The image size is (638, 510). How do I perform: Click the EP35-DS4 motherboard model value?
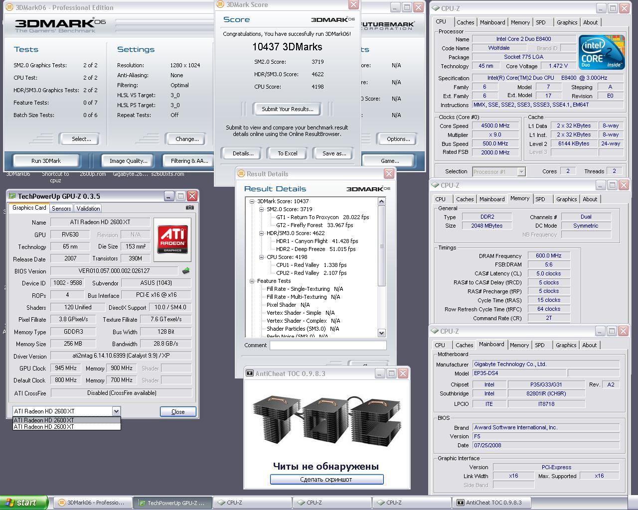coord(518,373)
